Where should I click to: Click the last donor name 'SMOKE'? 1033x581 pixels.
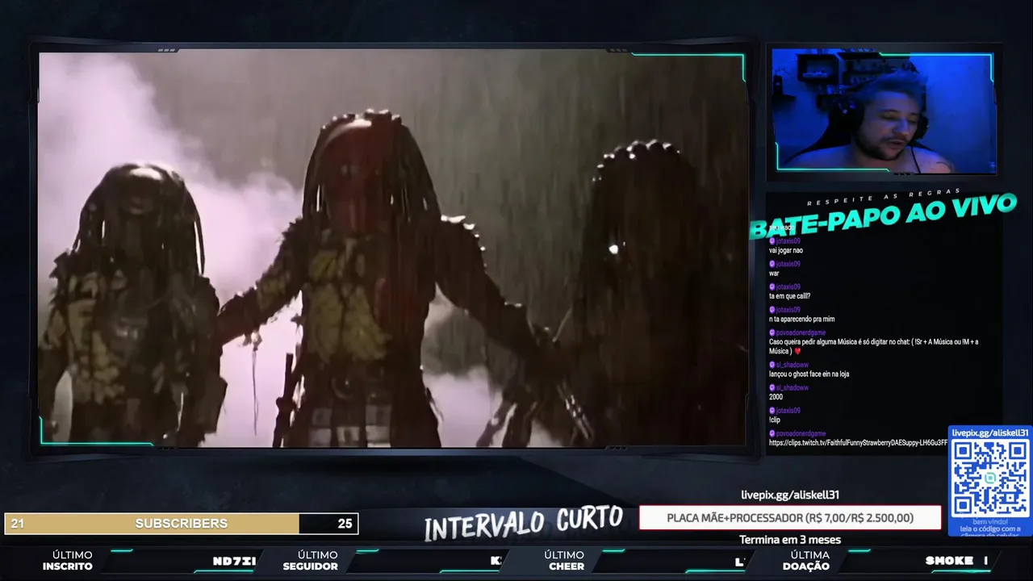(949, 561)
